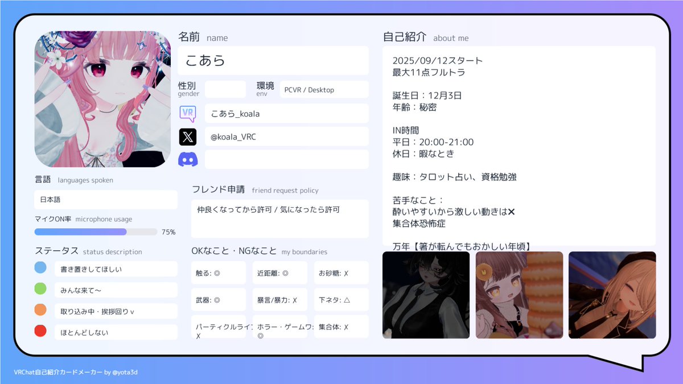This screenshot has height=384, width=683.
Task: Click the blue status dot
Action: click(x=40, y=267)
